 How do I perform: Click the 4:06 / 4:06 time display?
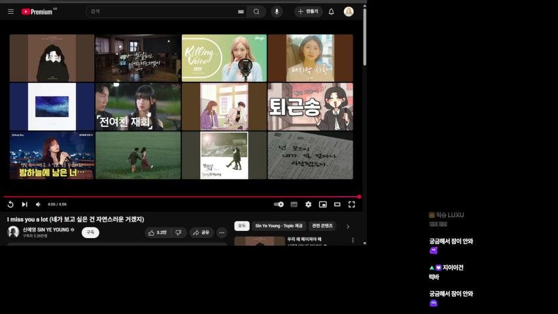coord(57,204)
